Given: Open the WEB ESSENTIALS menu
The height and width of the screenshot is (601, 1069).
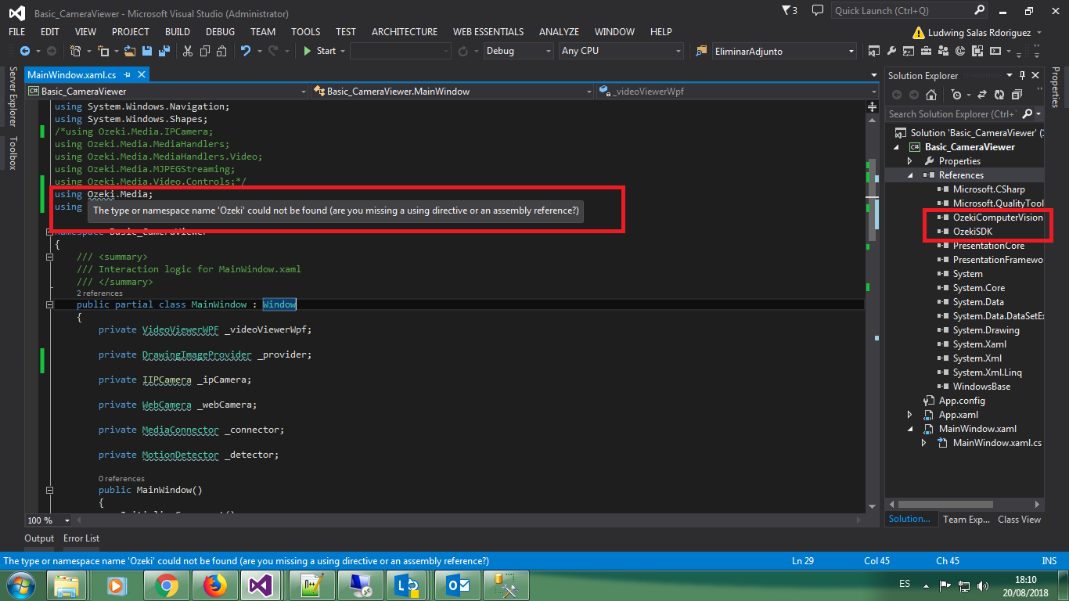Looking at the screenshot, I should point(488,32).
